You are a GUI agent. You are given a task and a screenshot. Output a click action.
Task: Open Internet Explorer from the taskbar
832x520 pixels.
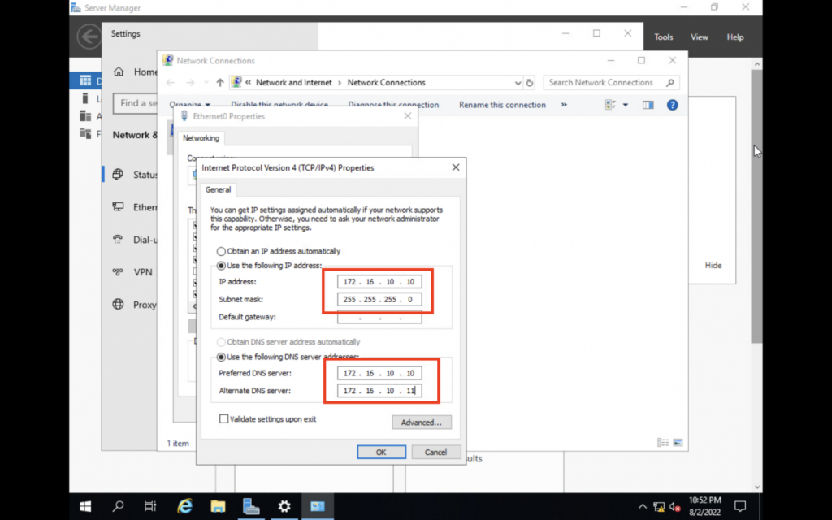pyautogui.click(x=184, y=506)
